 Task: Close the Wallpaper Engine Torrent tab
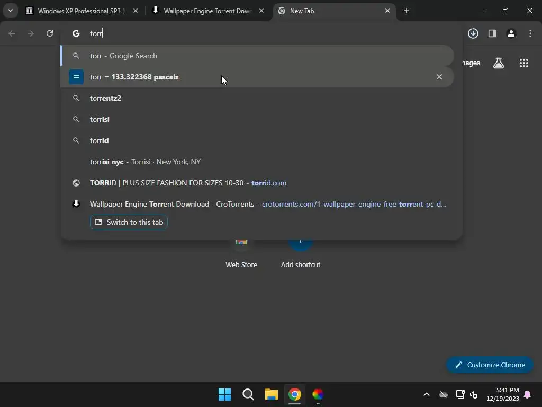point(261,11)
